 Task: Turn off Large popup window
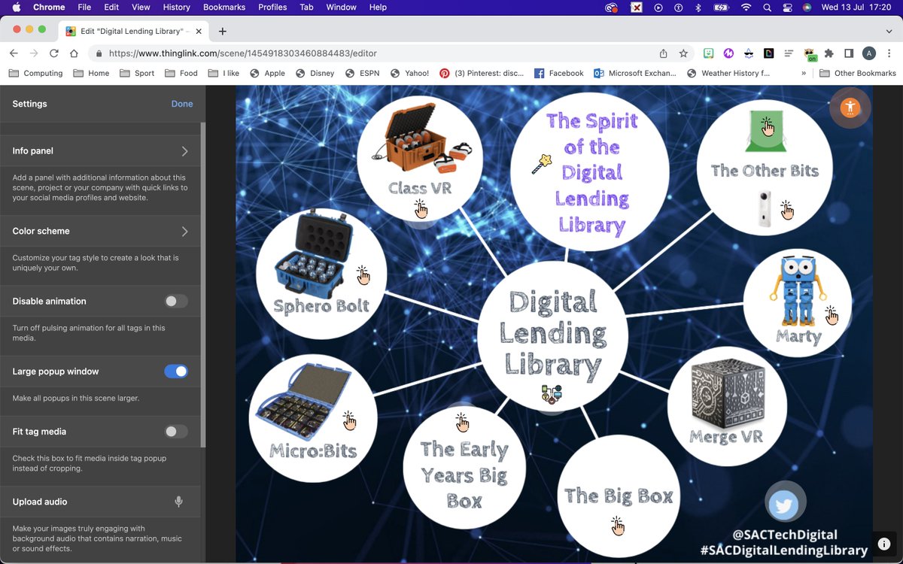175,371
